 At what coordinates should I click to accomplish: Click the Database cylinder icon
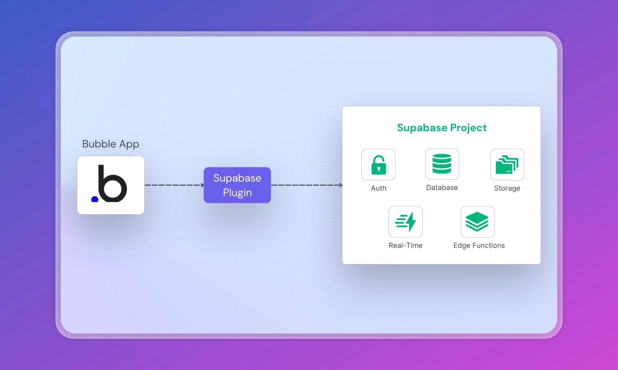442,164
